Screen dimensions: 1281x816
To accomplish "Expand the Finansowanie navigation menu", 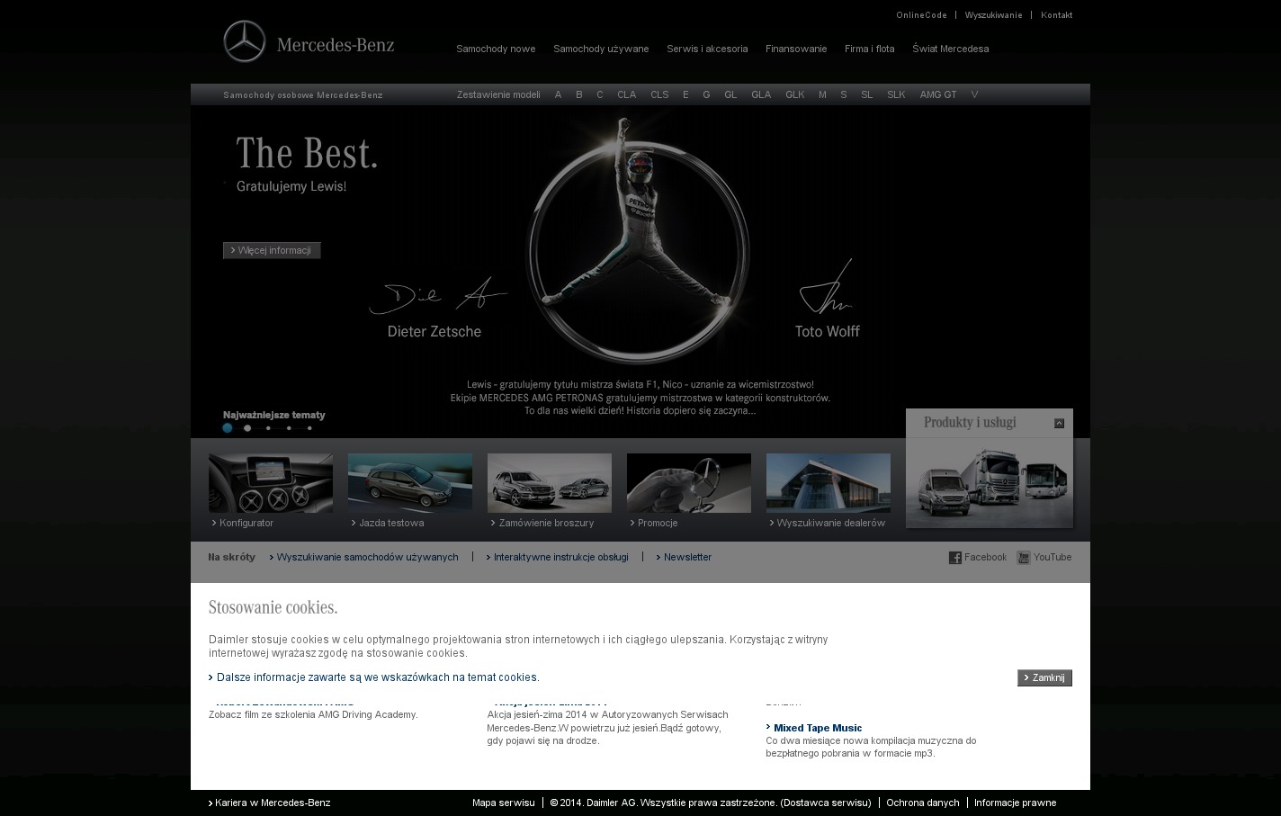I will (796, 49).
